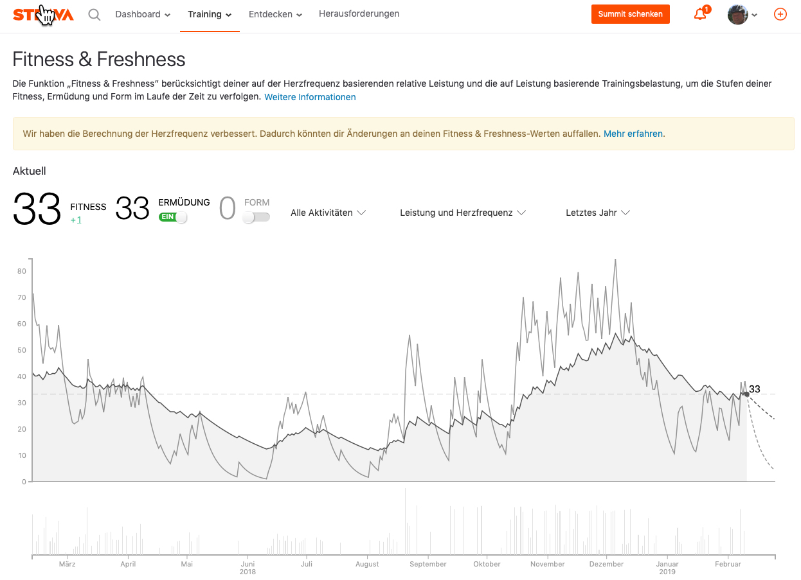Open the Alle Aktivitäten dropdown

coord(328,212)
